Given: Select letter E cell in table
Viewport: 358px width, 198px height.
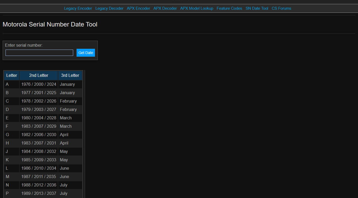Looking at the screenshot, I should tap(12, 118).
